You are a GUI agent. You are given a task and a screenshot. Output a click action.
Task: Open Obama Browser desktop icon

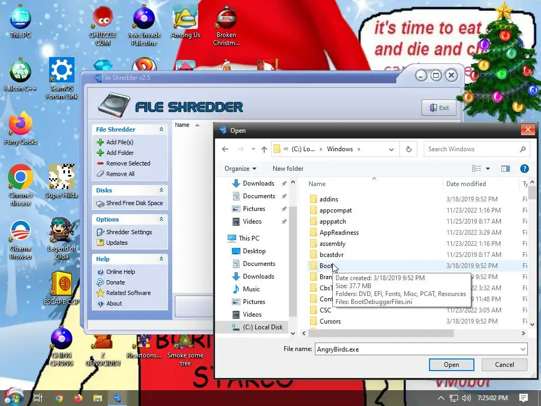point(21,239)
